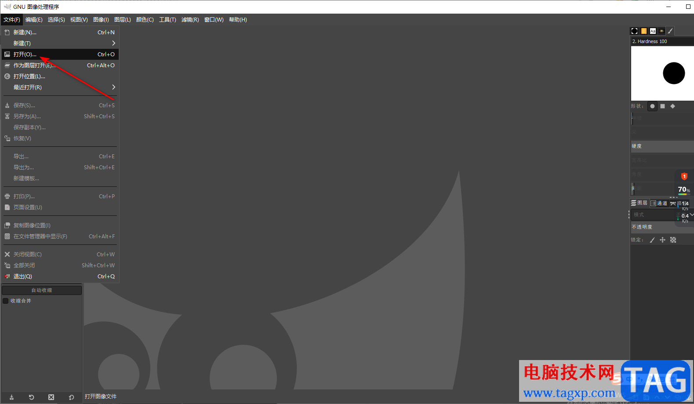Choose 退出(Q) menu entry
This screenshot has height=404, width=694.
pos(60,277)
